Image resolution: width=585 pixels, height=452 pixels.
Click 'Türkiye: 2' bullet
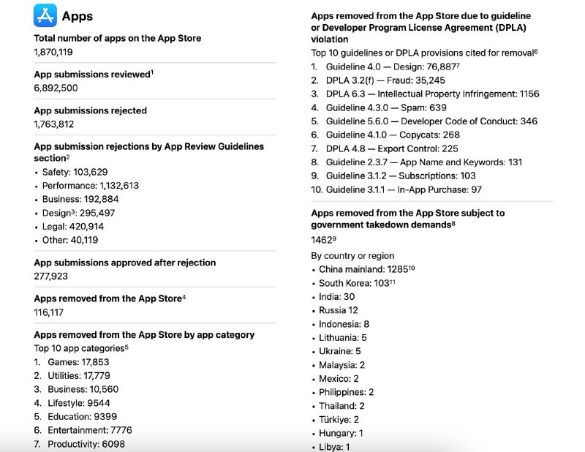coord(336,420)
